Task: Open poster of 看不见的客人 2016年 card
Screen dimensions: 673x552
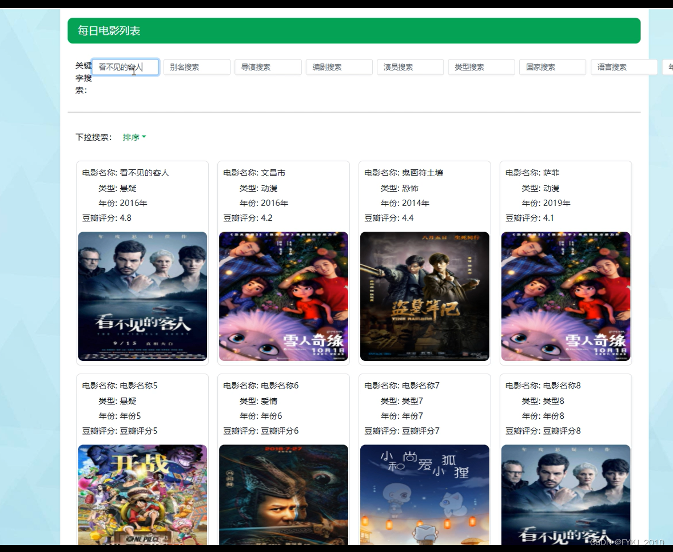Action: click(x=142, y=296)
